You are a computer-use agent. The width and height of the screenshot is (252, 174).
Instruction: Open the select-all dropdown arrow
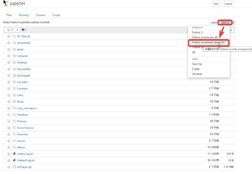(x=17, y=30)
